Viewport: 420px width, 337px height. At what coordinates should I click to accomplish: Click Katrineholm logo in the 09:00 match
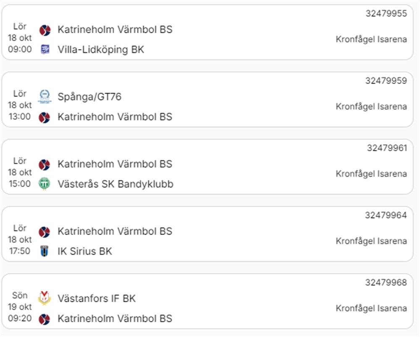[45, 30]
